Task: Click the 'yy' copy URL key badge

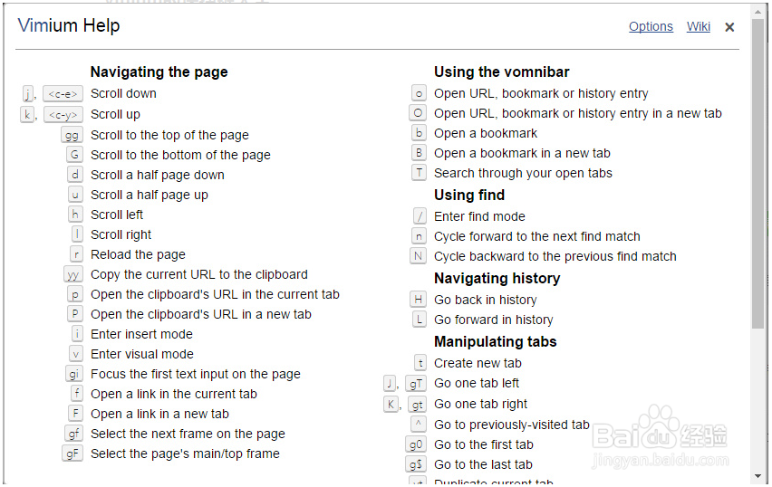Action: 72,274
